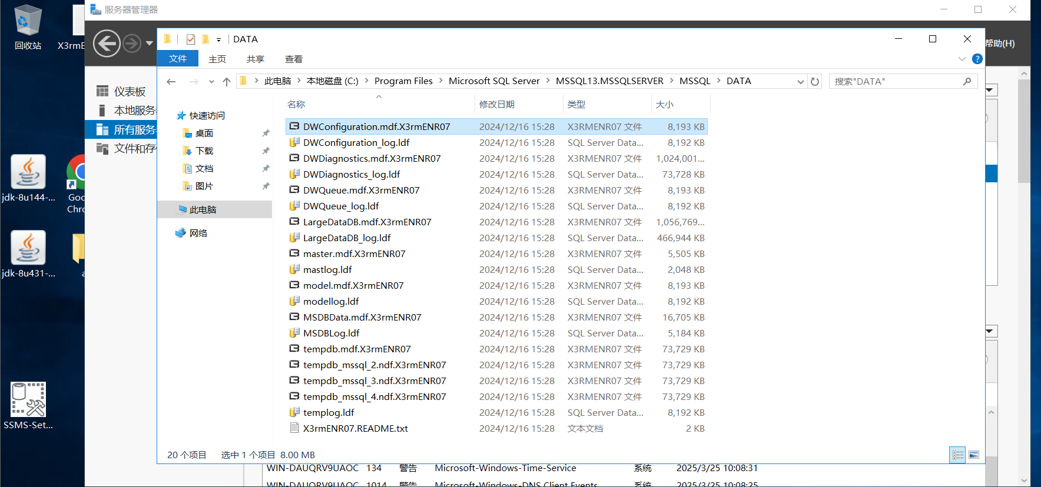Click the New Folder icon in quick access toolbar

click(205, 39)
